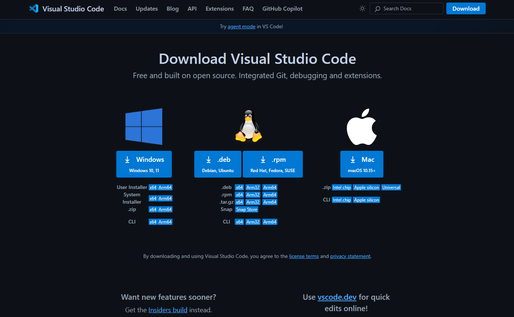Screen dimensions: 514x317
Task: Click the top-right Download button
Action: (x=466, y=8)
